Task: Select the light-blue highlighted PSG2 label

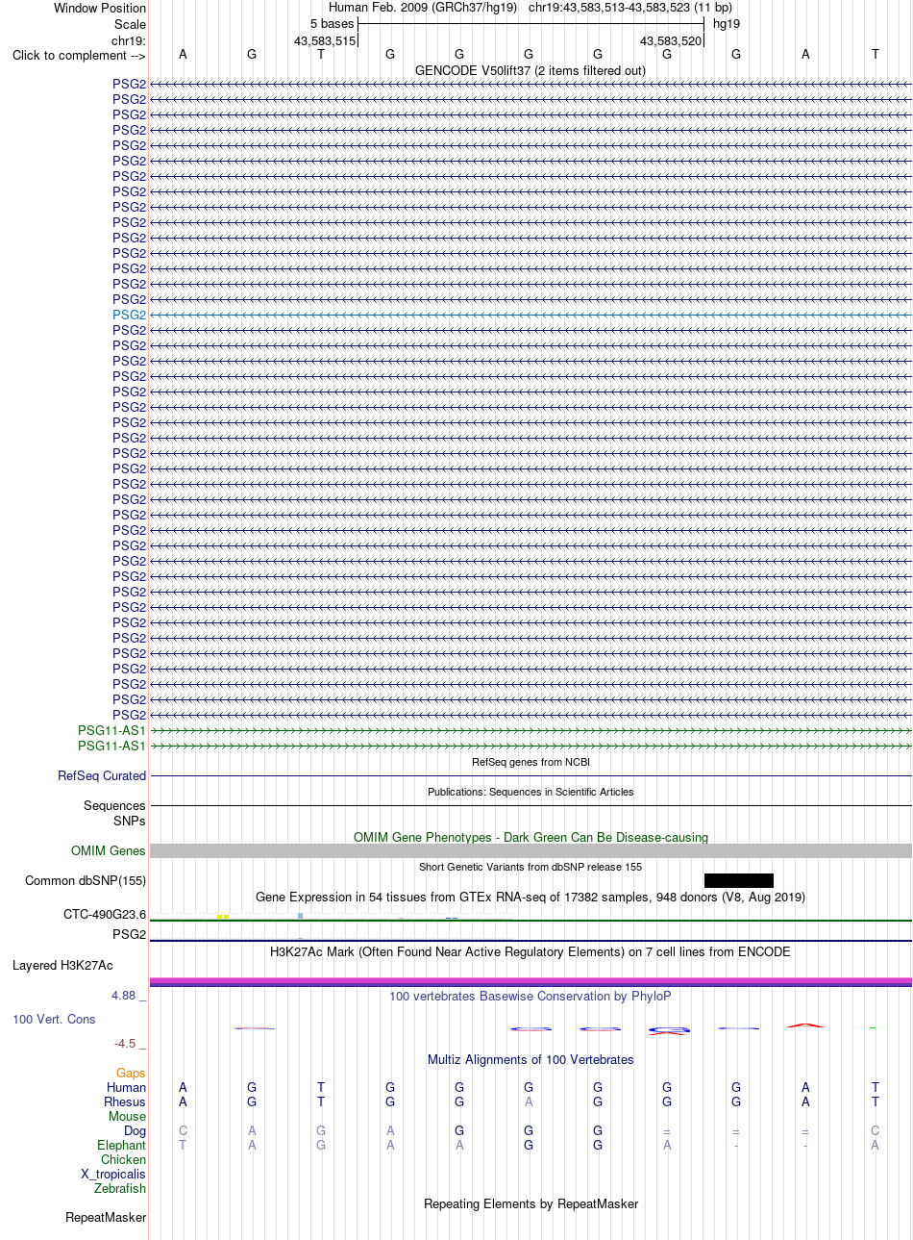Action: pyautogui.click(x=130, y=315)
